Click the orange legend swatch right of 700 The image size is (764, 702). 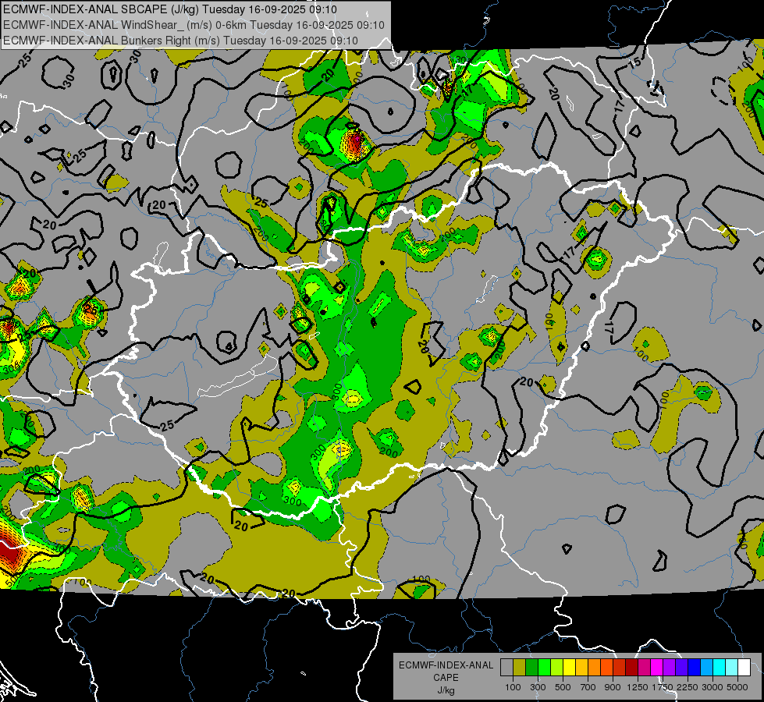594,667
